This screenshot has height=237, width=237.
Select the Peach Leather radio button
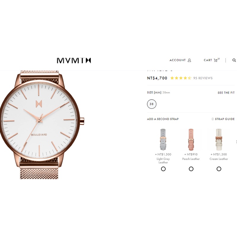click(191, 169)
